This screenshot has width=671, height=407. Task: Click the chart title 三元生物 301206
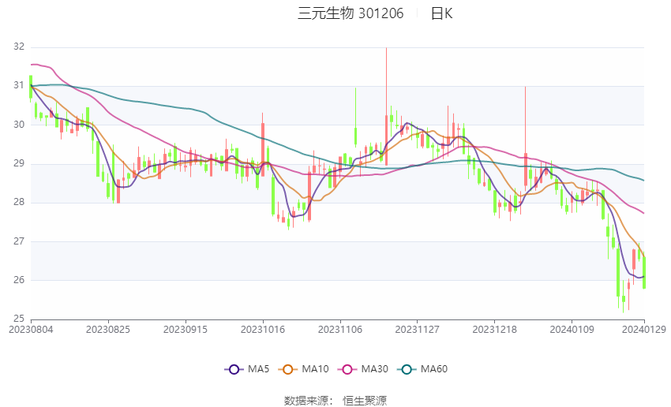[x=350, y=13]
